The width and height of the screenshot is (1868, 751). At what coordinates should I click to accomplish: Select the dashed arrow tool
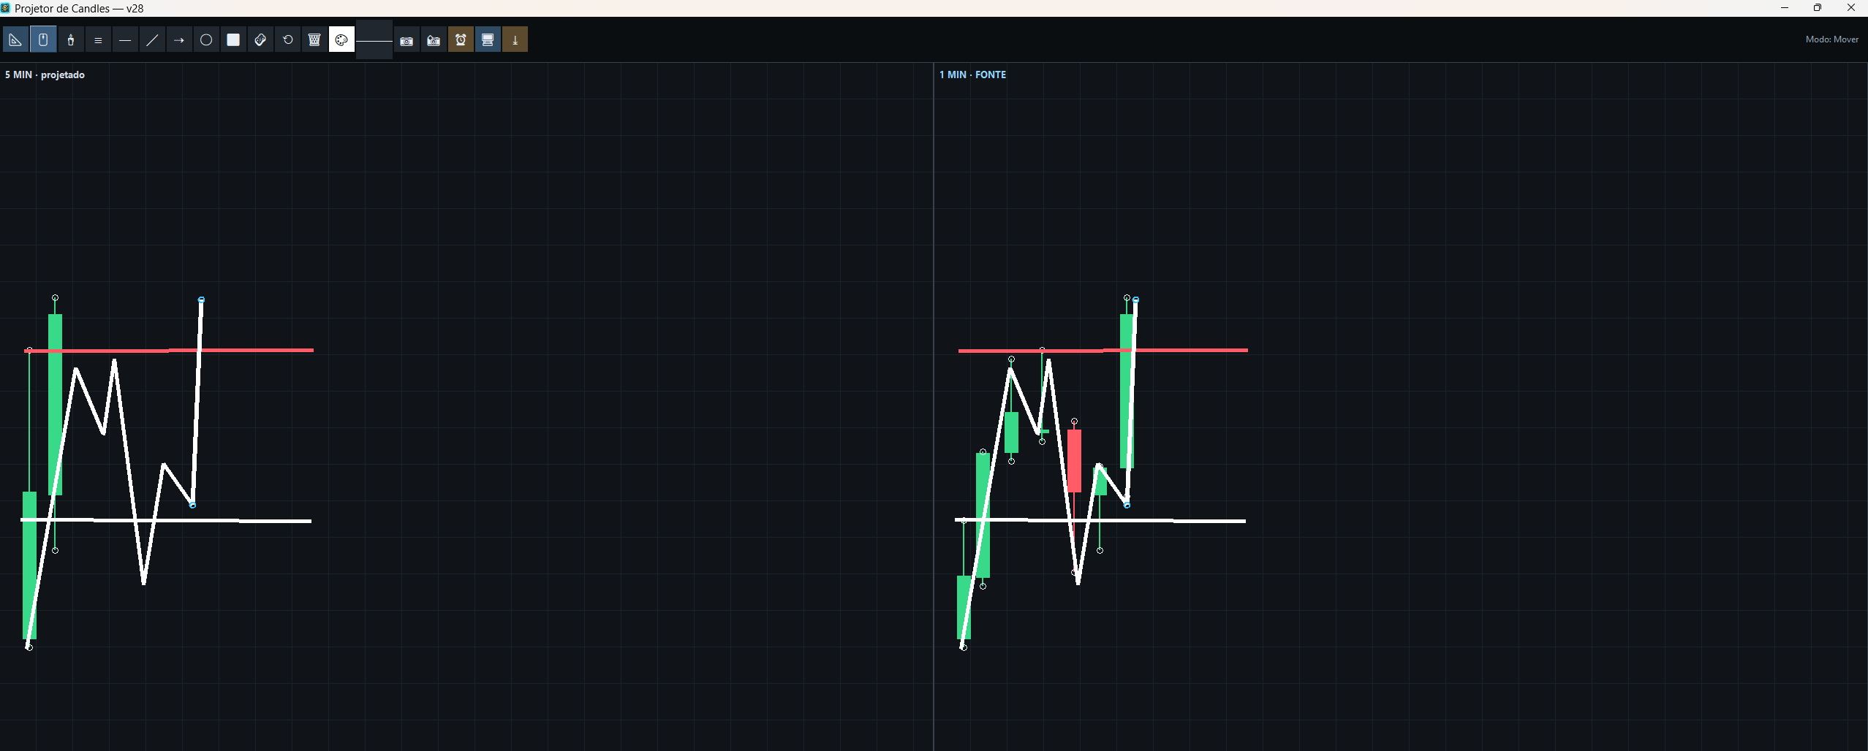(179, 40)
